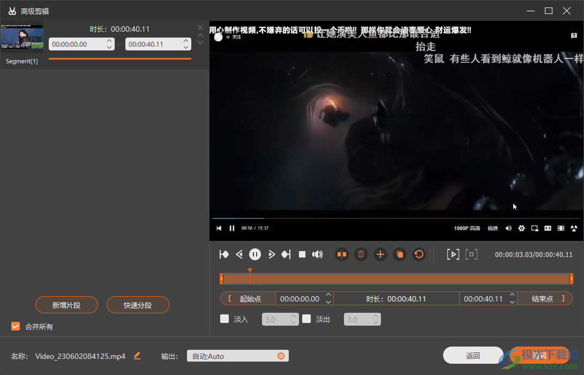Reset edits with the circular arrow icon
This screenshot has width=584, height=375.
click(x=419, y=254)
